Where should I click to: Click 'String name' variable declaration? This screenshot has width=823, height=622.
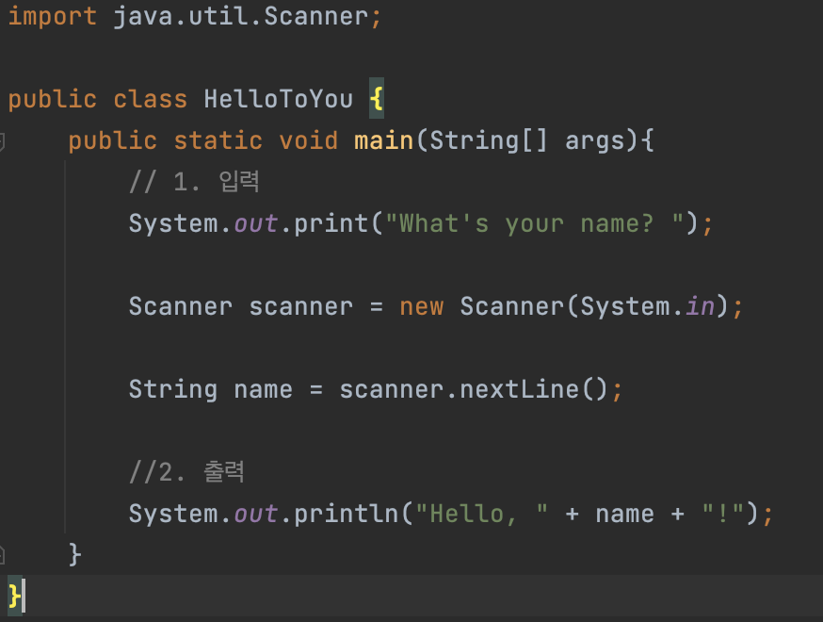211,389
